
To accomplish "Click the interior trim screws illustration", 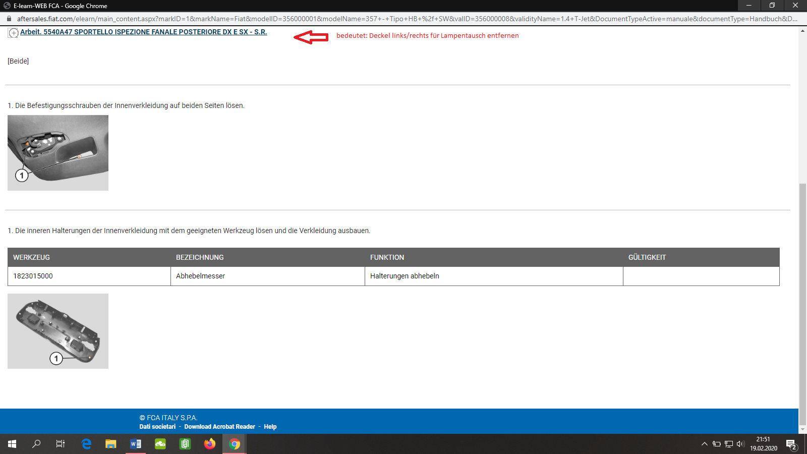I will tap(58, 153).
